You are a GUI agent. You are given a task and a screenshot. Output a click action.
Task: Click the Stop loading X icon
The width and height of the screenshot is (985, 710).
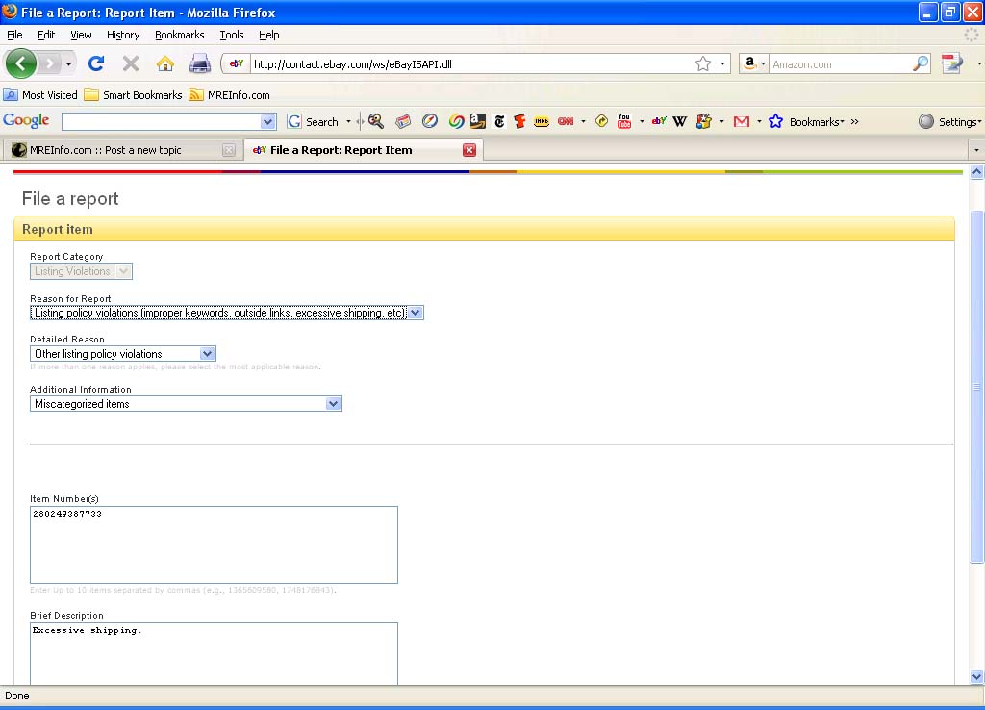131,63
